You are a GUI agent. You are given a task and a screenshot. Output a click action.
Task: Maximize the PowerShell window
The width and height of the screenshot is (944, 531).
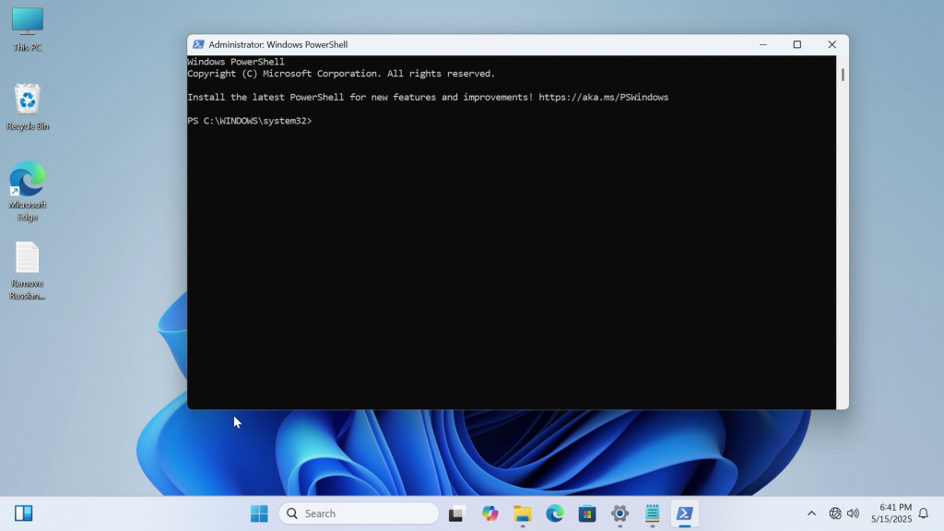pyautogui.click(x=797, y=44)
